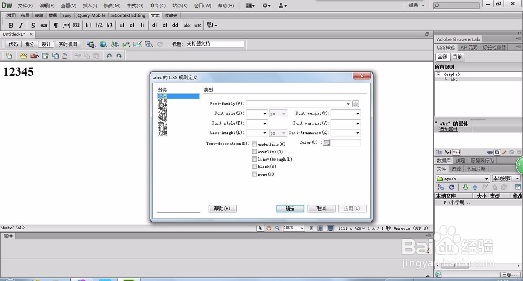The width and height of the screenshot is (523, 281).
Task: Click the 确定 (OK) button in the CSS dialog
Action: tap(290, 209)
